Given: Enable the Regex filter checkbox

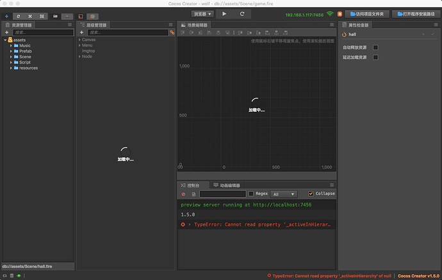Looking at the screenshot, I should [251, 194].
